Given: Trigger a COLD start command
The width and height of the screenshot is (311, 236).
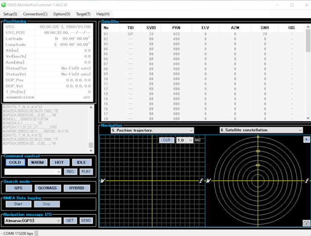Looking at the screenshot, I should pos(15,162).
